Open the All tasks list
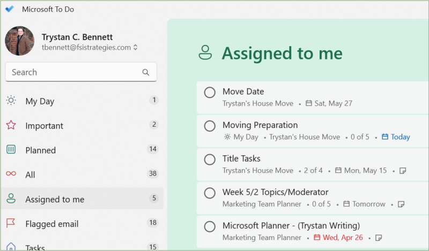This screenshot has height=251, width=429. coord(82,174)
